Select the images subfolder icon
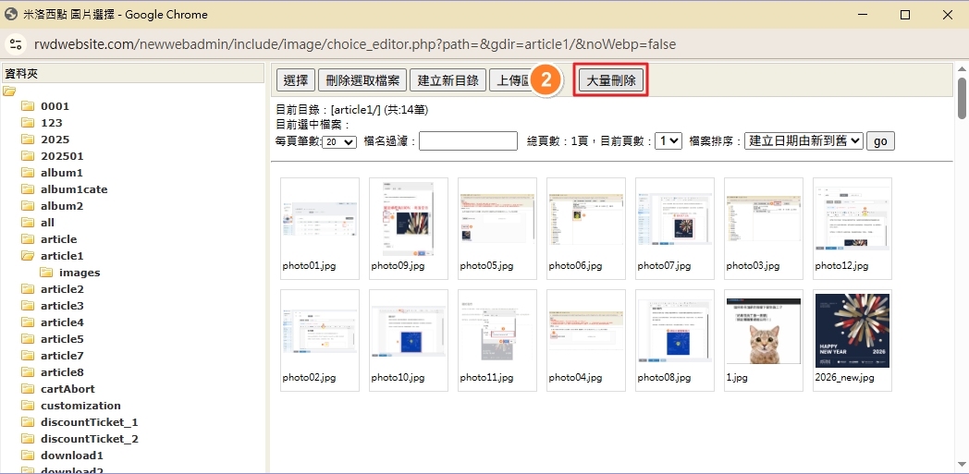 [x=46, y=273]
